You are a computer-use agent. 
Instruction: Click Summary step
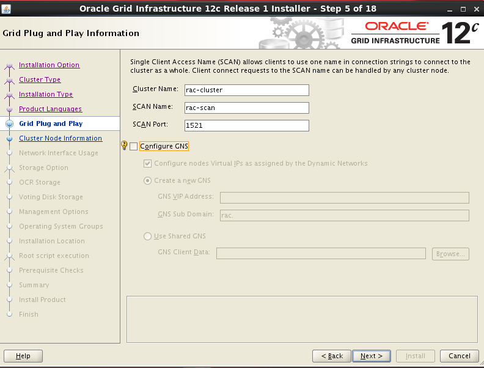tap(34, 285)
